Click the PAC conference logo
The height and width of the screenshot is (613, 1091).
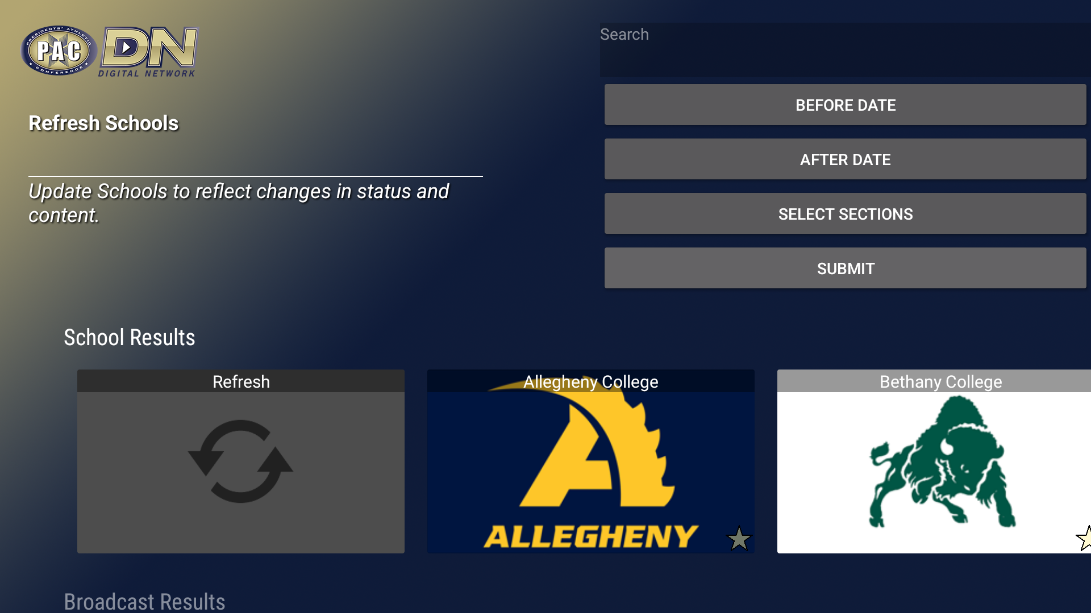click(x=59, y=51)
